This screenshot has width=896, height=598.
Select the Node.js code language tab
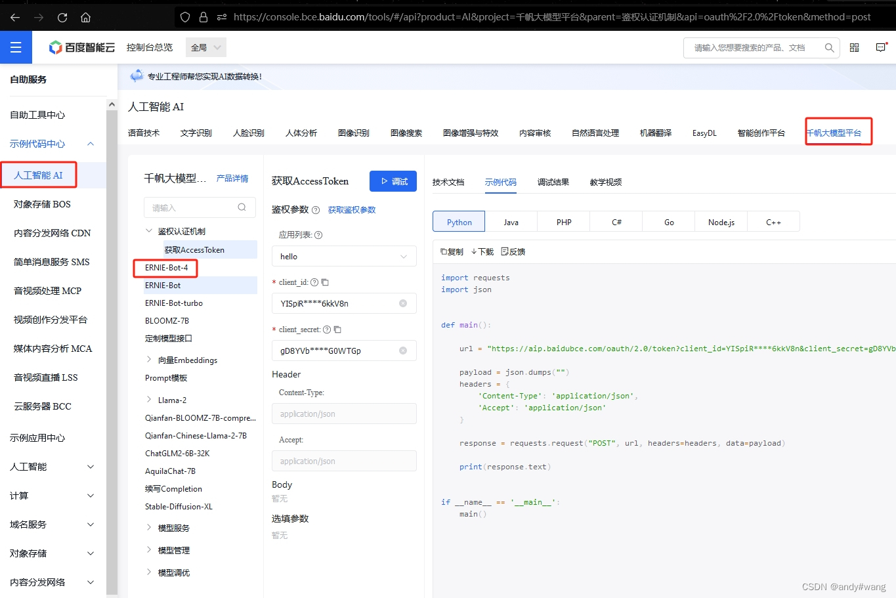(x=721, y=222)
